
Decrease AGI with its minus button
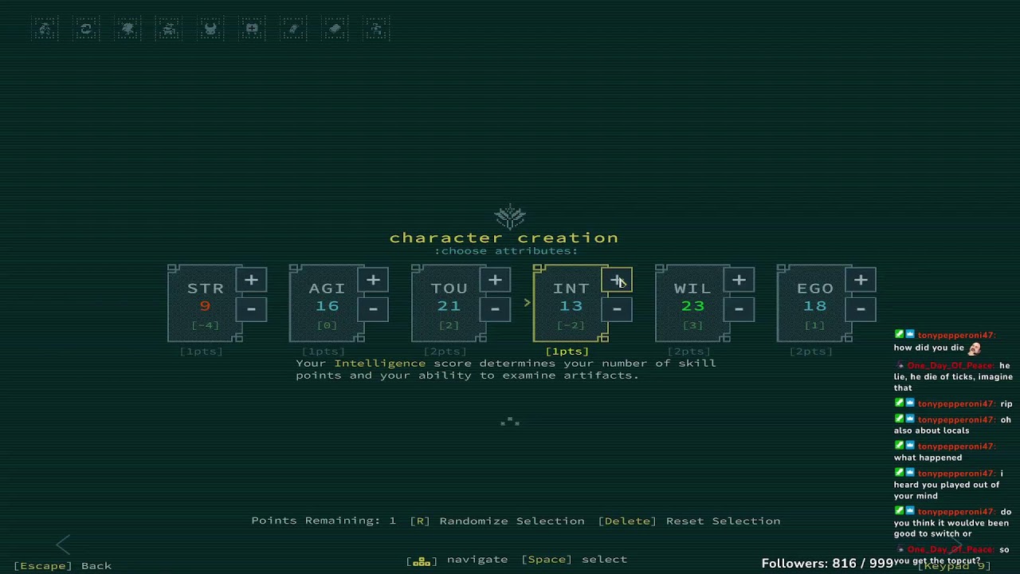373,309
